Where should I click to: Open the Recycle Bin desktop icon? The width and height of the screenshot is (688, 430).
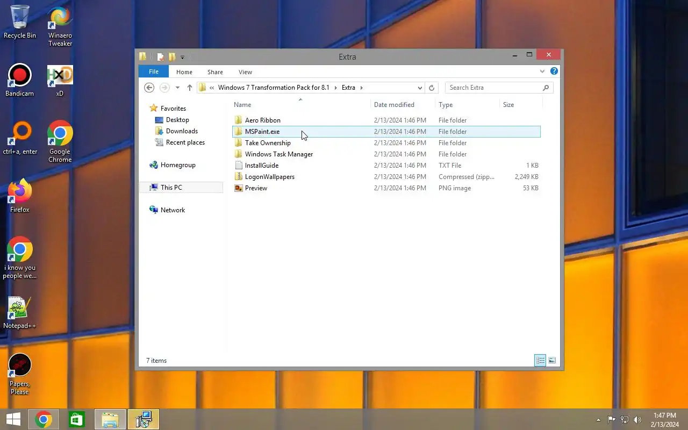point(19,22)
